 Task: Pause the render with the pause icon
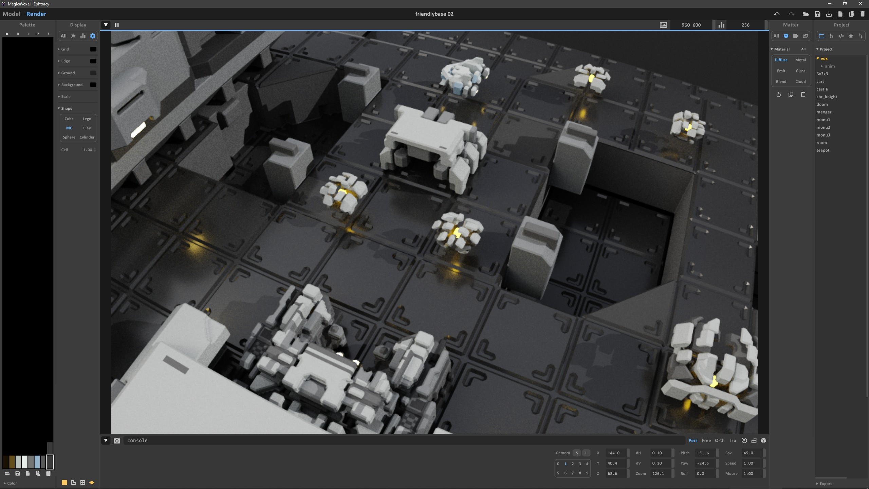pyautogui.click(x=117, y=25)
